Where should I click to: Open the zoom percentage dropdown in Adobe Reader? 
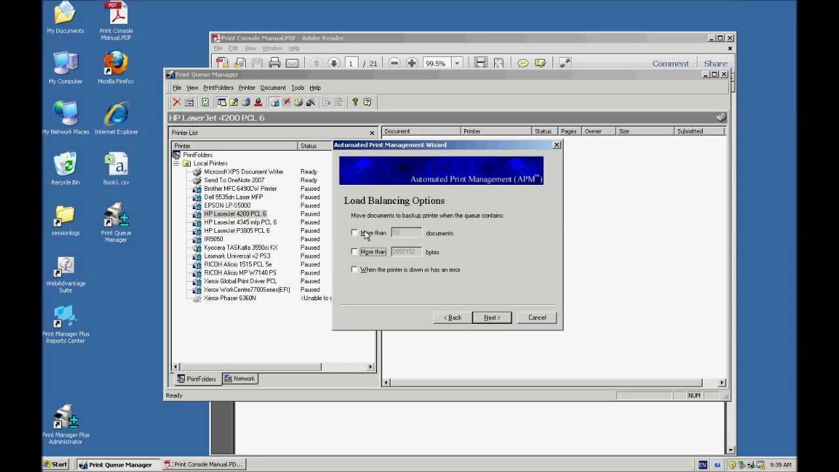tap(457, 64)
